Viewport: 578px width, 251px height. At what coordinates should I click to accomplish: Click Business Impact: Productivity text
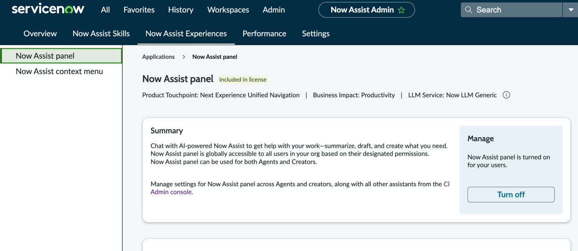coord(354,95)
